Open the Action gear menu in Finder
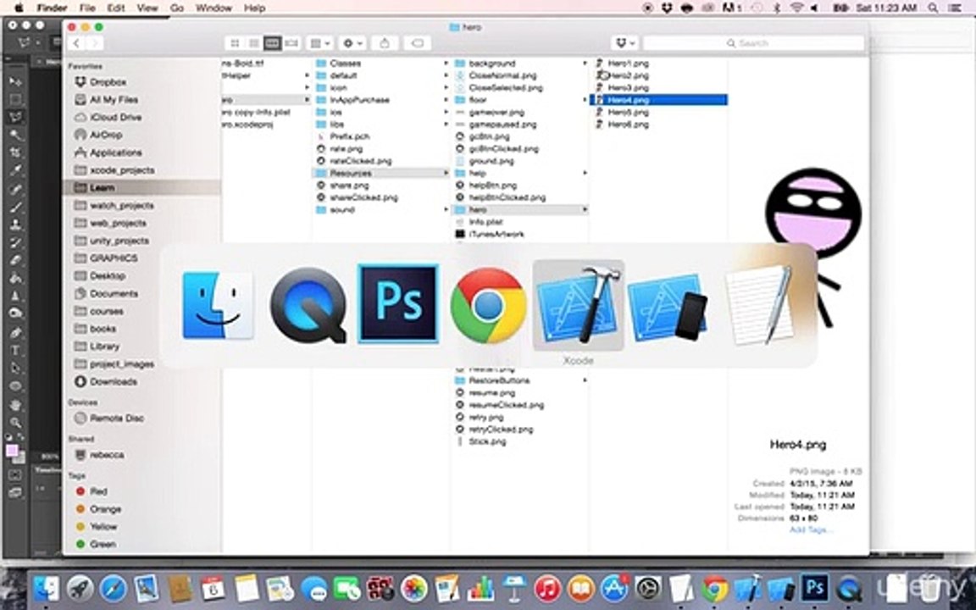This screenshot has height=610, width=976. click(x=352, y=43)
